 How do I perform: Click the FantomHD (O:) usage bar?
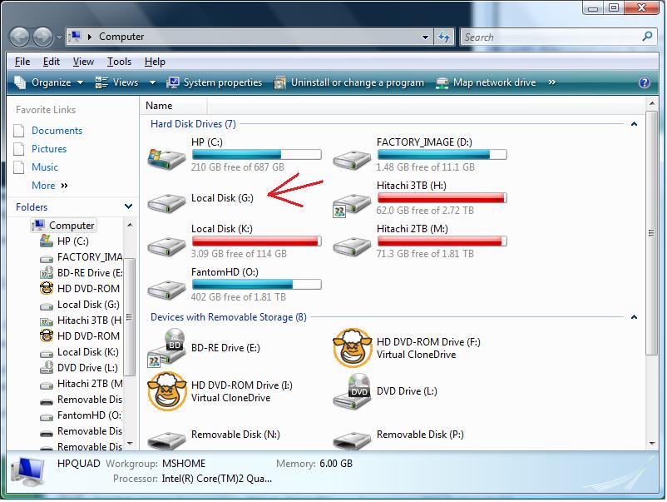point(256,284)
